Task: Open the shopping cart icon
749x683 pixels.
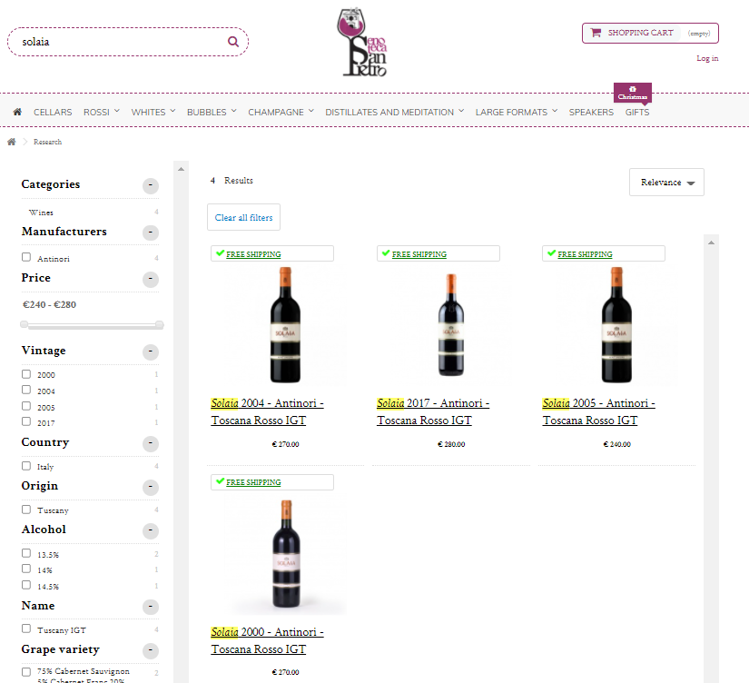Action: 596,33
